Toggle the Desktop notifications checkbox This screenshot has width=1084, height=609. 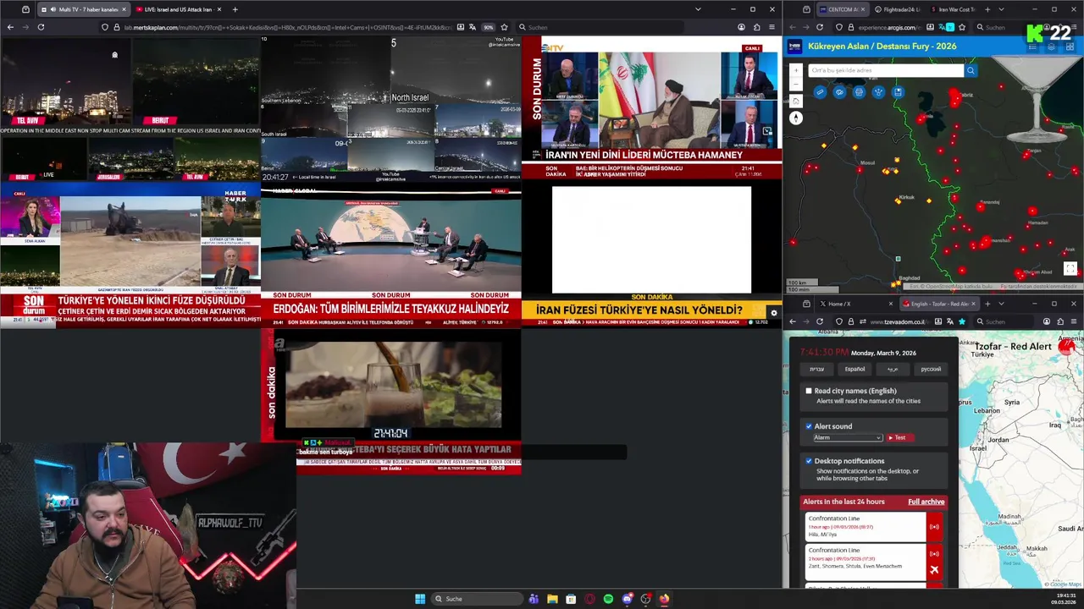click(809, 461)
